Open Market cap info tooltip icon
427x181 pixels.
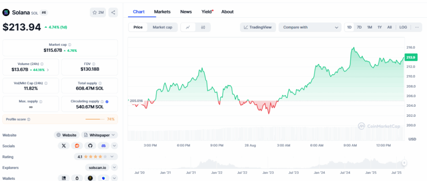point(70,45)
